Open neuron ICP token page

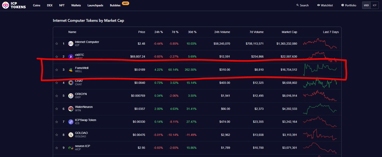(83, 146)
